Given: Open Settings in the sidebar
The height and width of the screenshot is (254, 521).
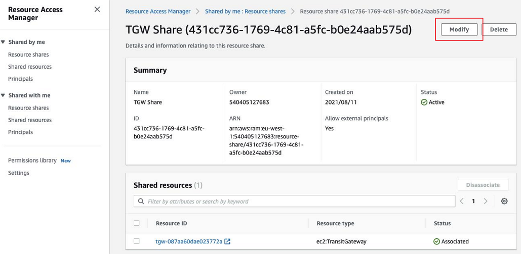Looking at the screenshot, I should point(19,173).
